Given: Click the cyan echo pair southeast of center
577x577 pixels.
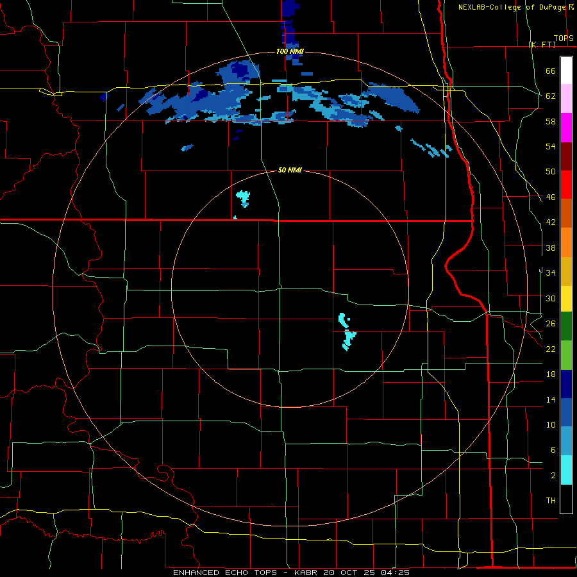Looking at the screenshot, I should (x=347, y=331).
